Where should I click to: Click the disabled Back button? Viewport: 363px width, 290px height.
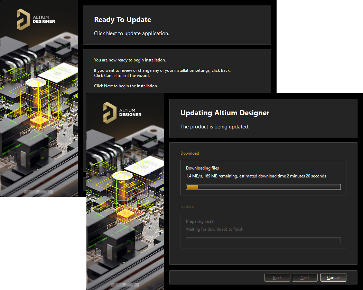tap(277, 277)
